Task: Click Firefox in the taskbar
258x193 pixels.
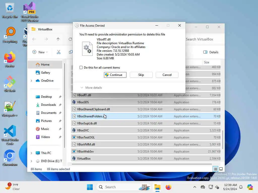Action: tap(169, 187)
